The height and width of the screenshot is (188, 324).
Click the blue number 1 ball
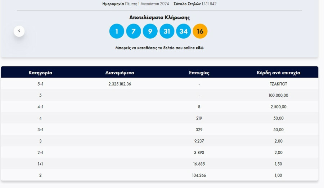(x=117, y=31)
